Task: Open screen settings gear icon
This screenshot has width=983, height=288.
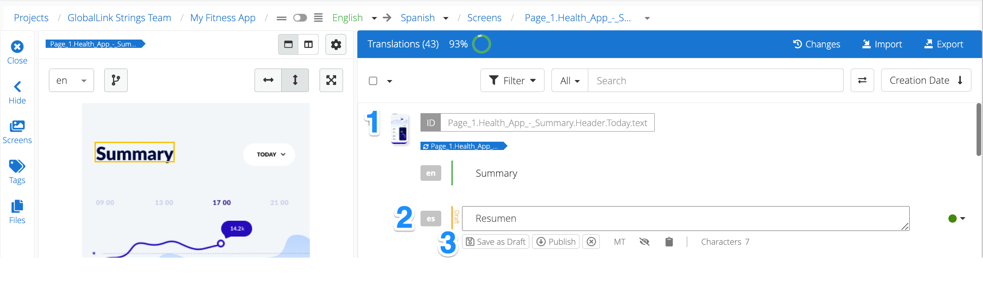Action: coord(336,45)
